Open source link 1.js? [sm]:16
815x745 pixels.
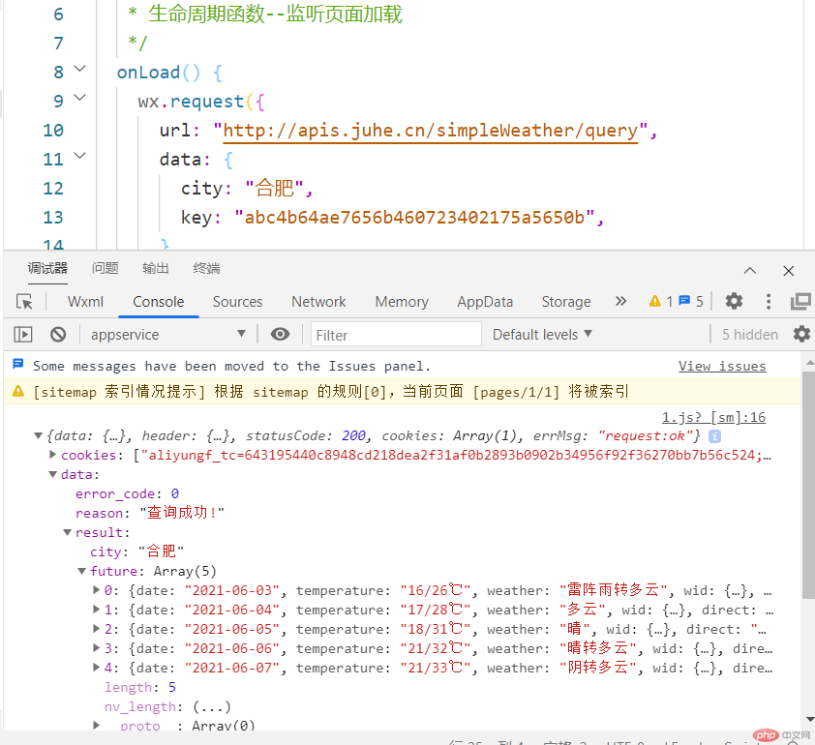click(x=713, y=417)
